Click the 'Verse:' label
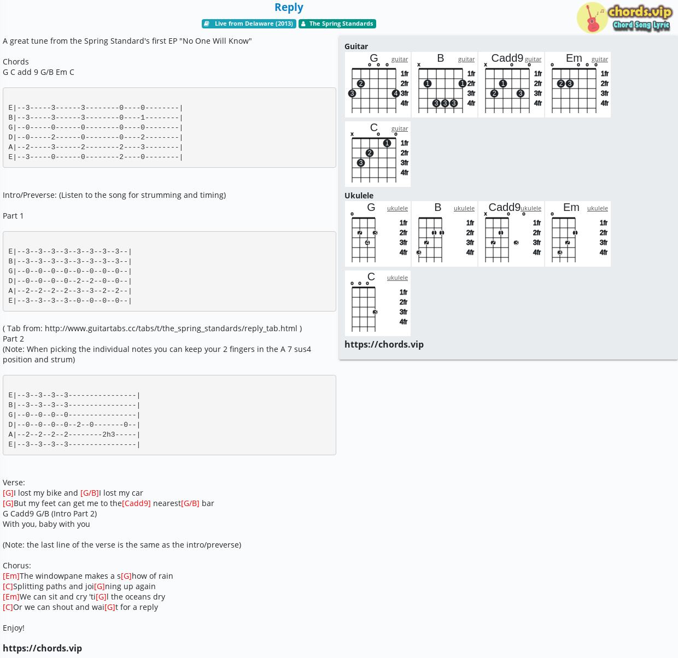Screen dimensions: 678x658 (14, 483)
